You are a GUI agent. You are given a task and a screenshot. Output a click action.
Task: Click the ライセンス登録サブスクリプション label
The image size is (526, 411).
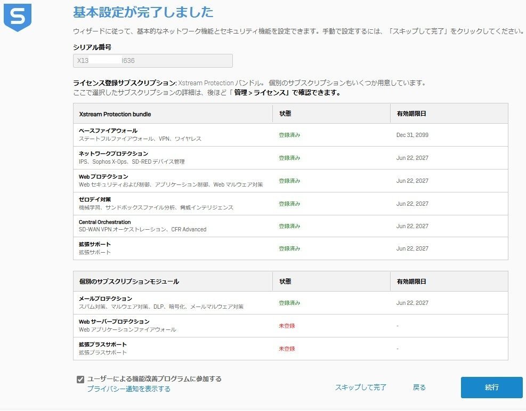point(125,83)
